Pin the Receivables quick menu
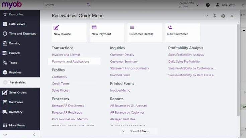Viewport: 246px width, 139px height. pyautogui.click(x=215, y=16)
